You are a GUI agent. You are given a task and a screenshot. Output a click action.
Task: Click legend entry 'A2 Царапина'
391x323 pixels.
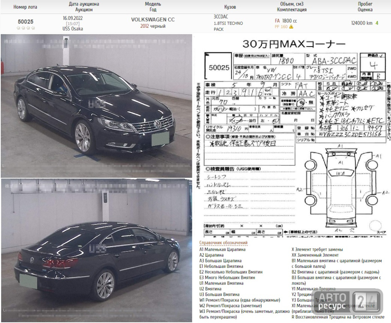(211, 255)
